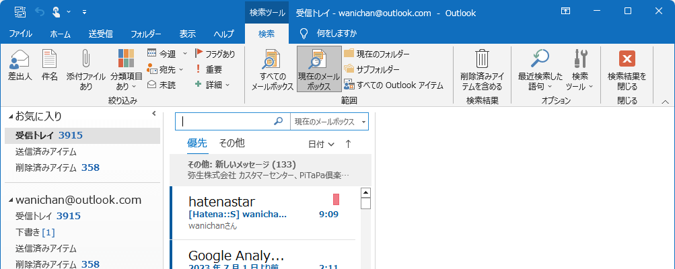The height and width of the screenshot is (269, 675).
Task: Collapse the お気に入り favorites section
Action: point(10,116)
